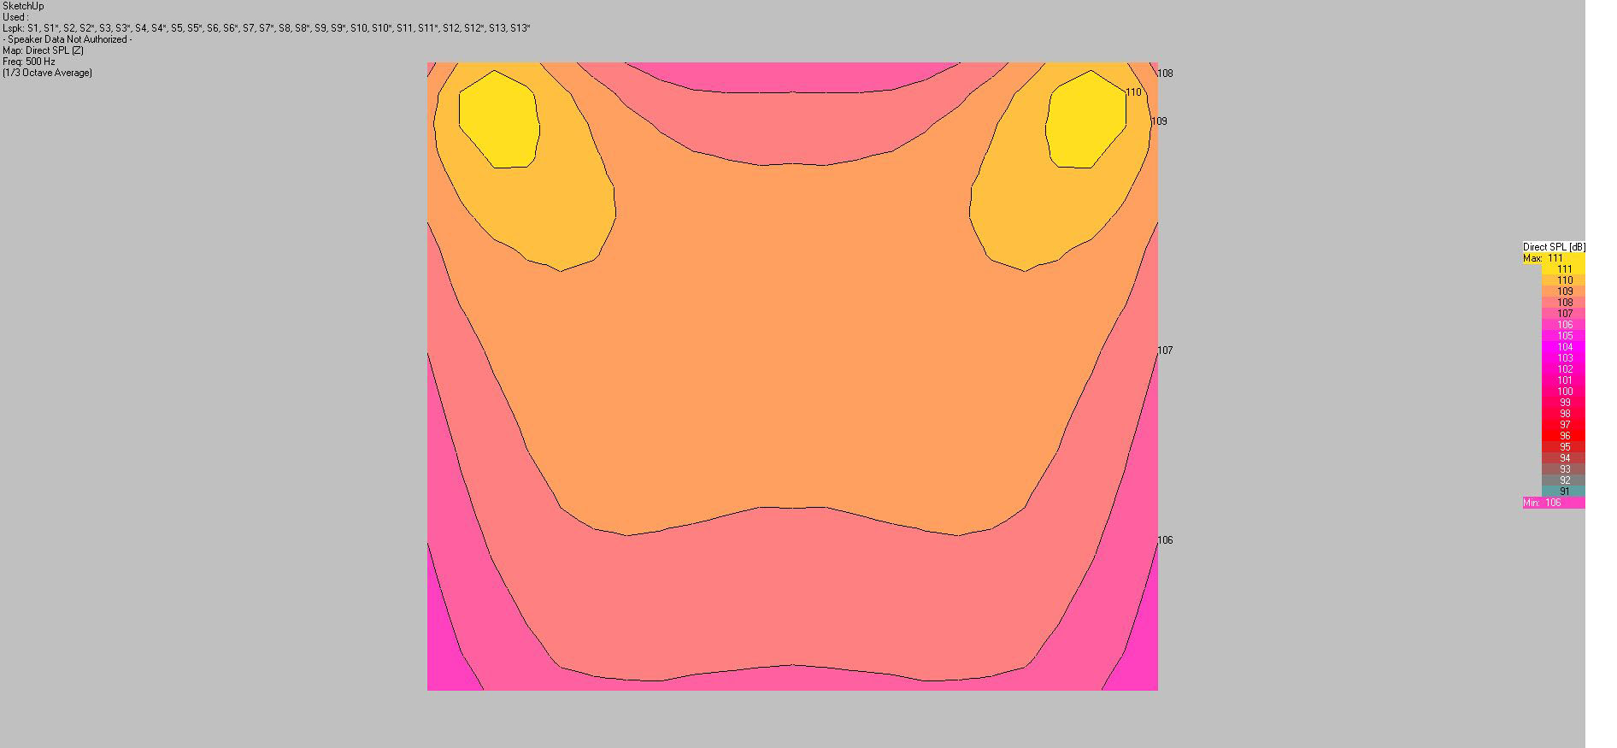Choose the 91 dB teal legend swatch
1617x748 pixels.
pyautogui.click(x=1563, y=492)
